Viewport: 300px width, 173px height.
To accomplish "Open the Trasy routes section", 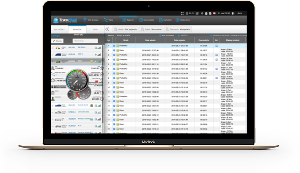I will coord(108,20).
